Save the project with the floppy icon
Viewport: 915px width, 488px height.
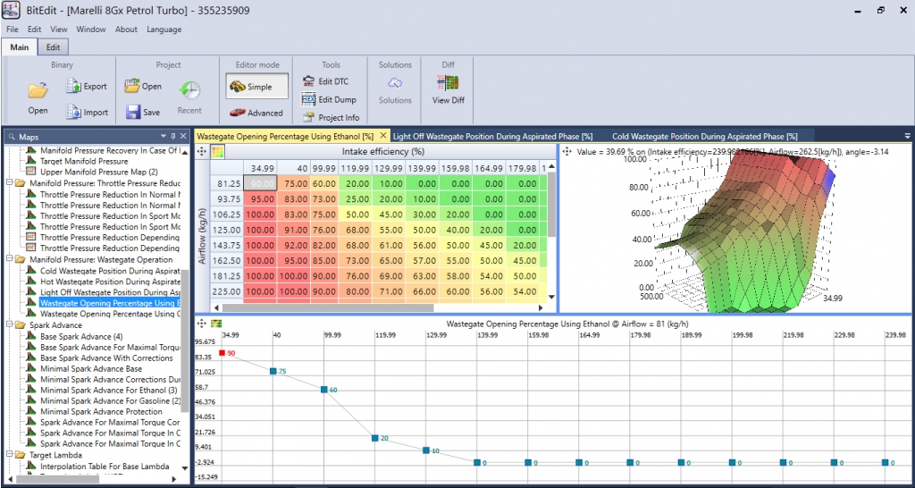pos(133,112)
